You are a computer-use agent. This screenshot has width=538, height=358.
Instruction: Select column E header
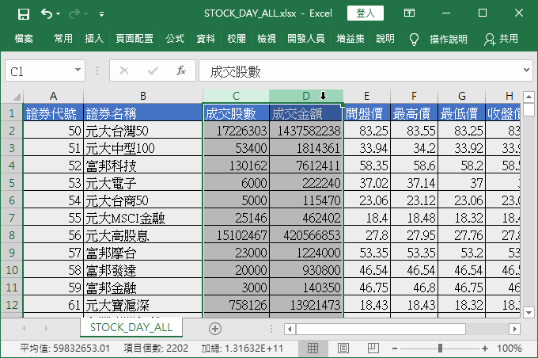(x=367, y=96)
